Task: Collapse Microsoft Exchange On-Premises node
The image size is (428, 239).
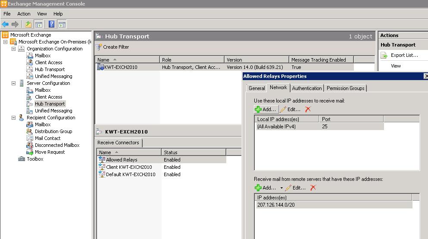Action: (5, 42)
